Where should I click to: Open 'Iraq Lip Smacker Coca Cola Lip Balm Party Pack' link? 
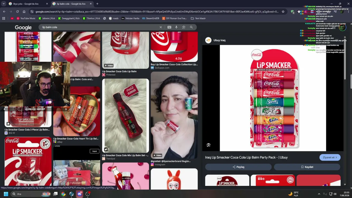[x=246, y=157]
